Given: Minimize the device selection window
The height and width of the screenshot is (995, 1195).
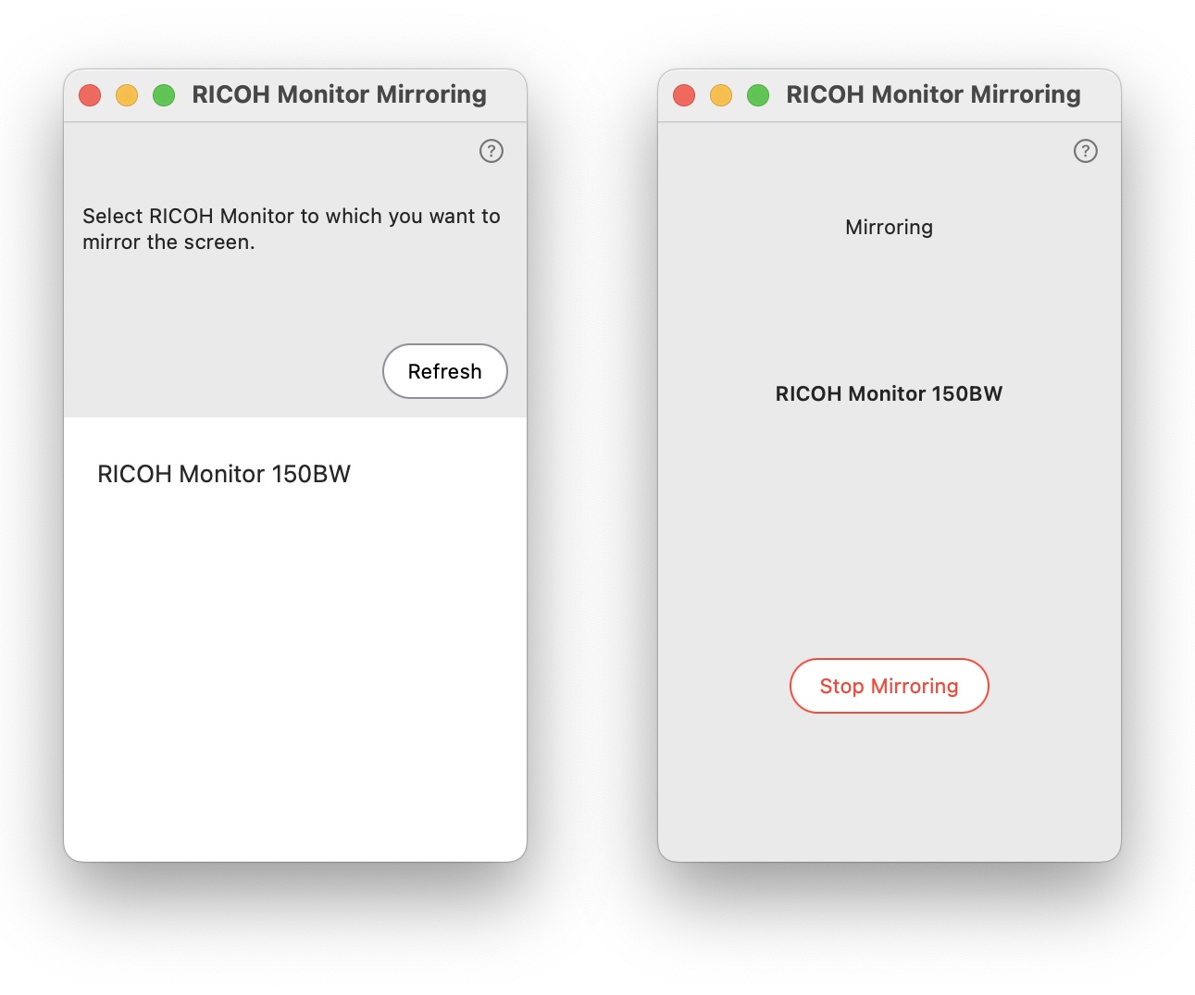Looking at the screenshot, I should (x=127, y=95).
